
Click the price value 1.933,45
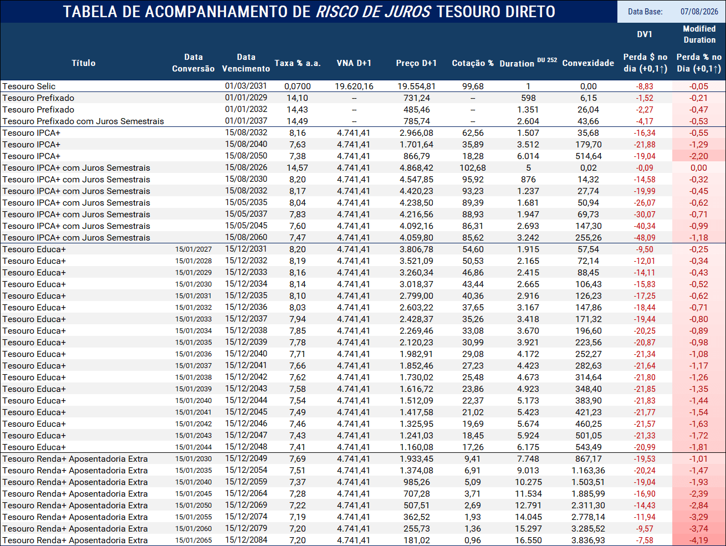(x=417, y=459)
